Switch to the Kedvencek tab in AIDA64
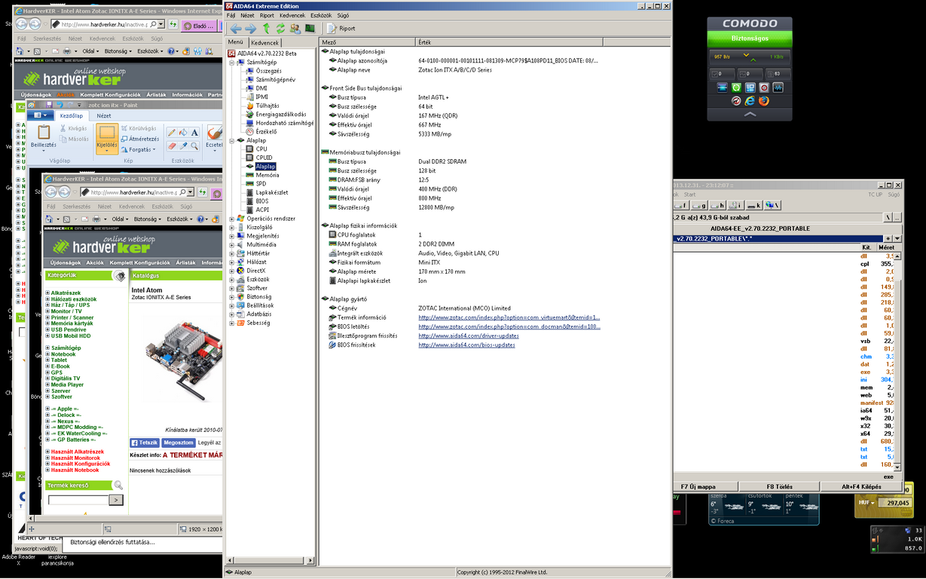This screenshot has height=579, width=926. (x=264, y=43)
